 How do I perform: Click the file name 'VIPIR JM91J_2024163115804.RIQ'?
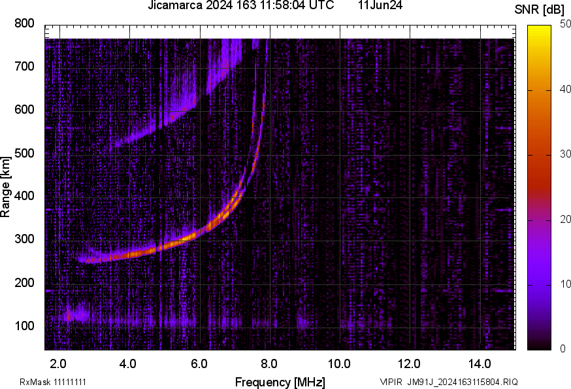point(449,382)
